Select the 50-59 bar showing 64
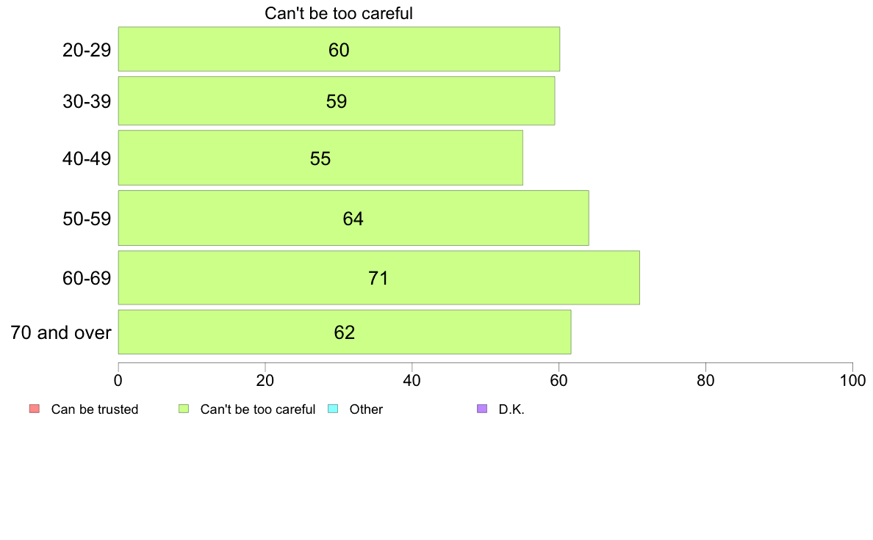This screenshot has height=540, width=873. coord(353,218)
